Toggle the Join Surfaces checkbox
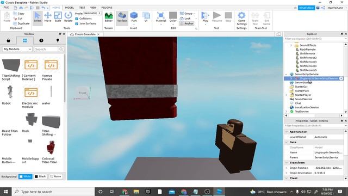The image size is (348, 196). [x=77, y=23]
